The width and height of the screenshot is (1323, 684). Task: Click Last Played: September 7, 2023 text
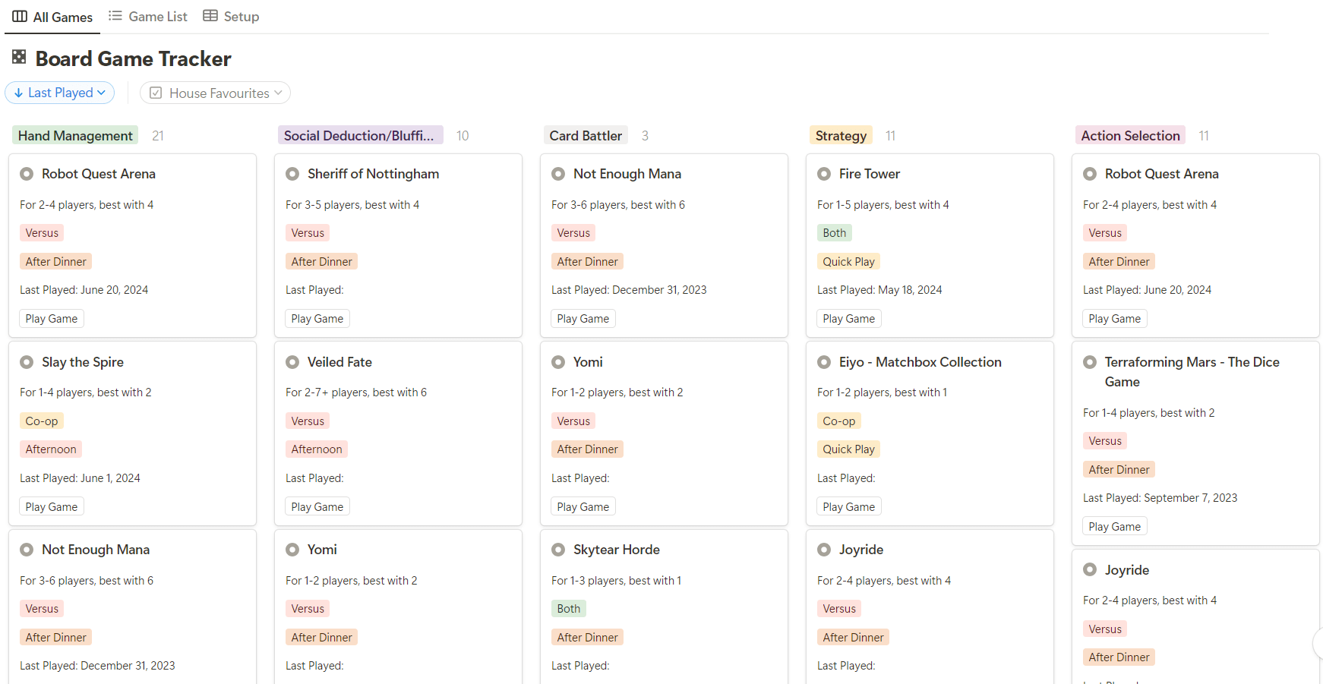[x=1160, y=498]
